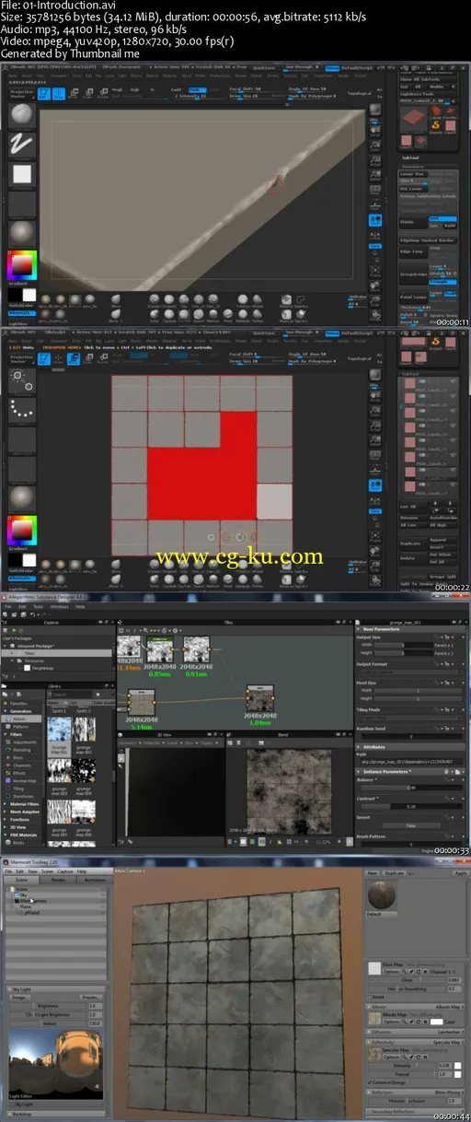Screen dimensions: 471x1122
Task: Click Lower Res in ZBrush Geometry panel
Action: 413,174
